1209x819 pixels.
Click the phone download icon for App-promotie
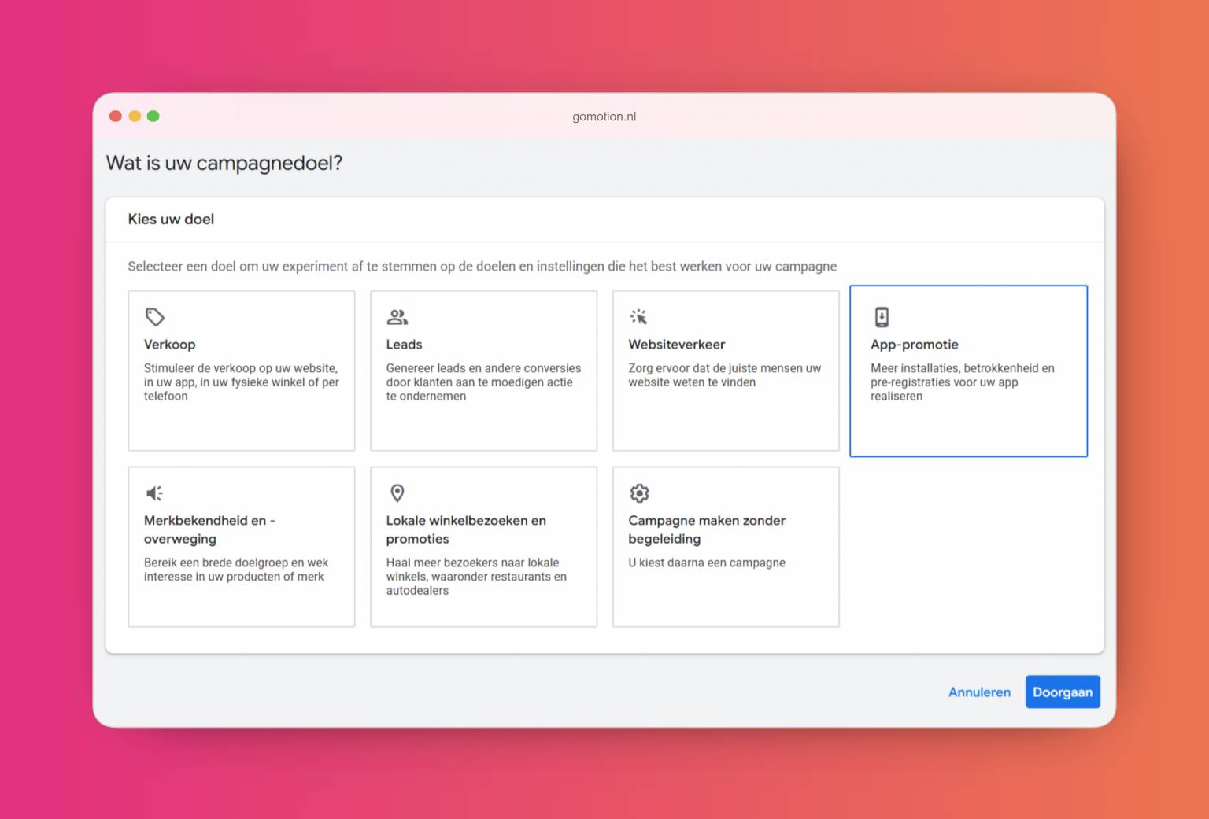tap(882, 317)
